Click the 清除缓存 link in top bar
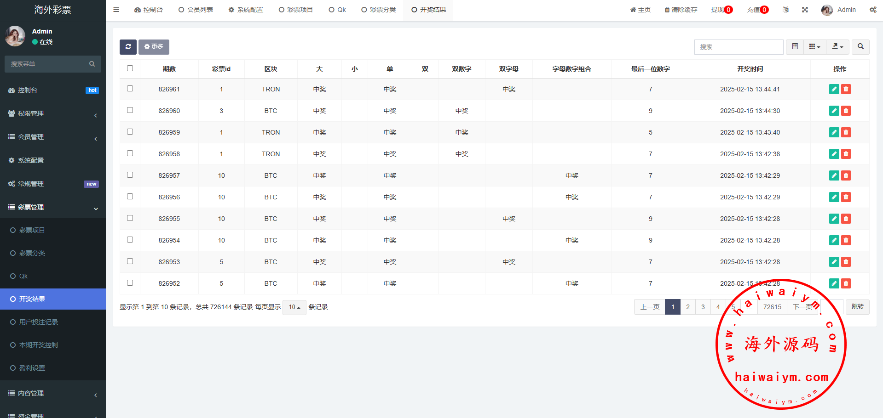 [x=681, y=10]
